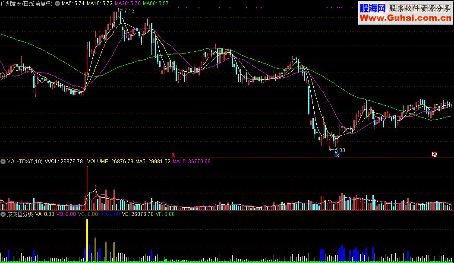
Task: Click the VA: 0.00 value label
Action: [44, 214]
